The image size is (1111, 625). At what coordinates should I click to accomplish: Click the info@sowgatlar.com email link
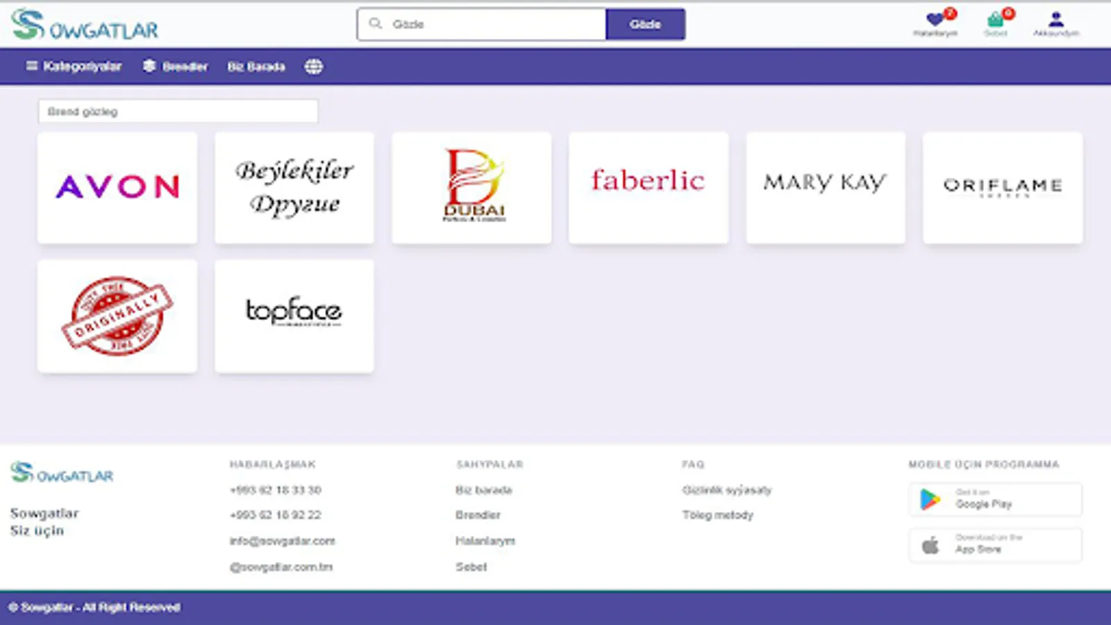click(283, 540)
